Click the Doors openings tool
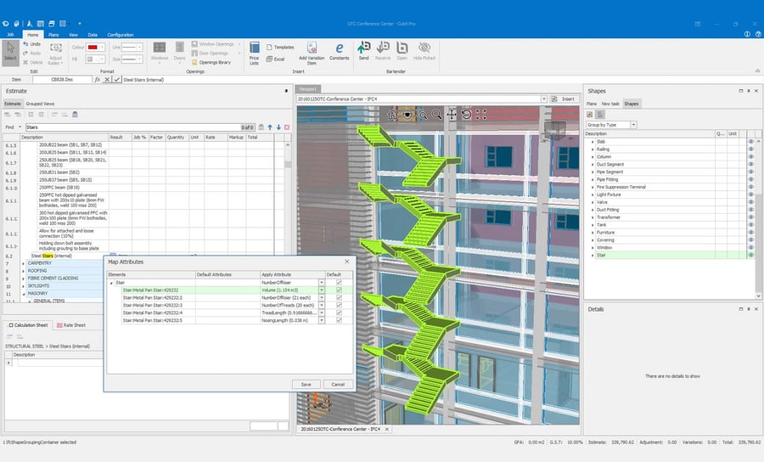 click(x=179, y=51)
